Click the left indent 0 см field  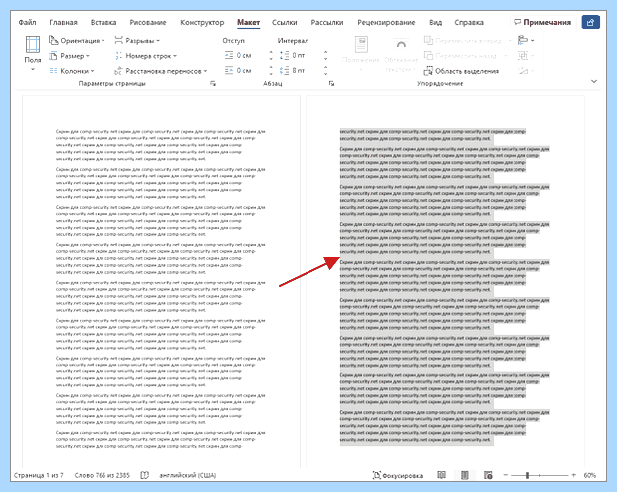[x=251, y=55]
